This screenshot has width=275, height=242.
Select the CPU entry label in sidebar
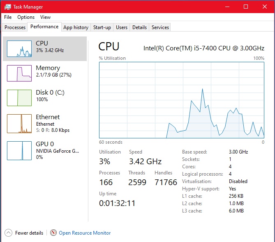point(42,43)
